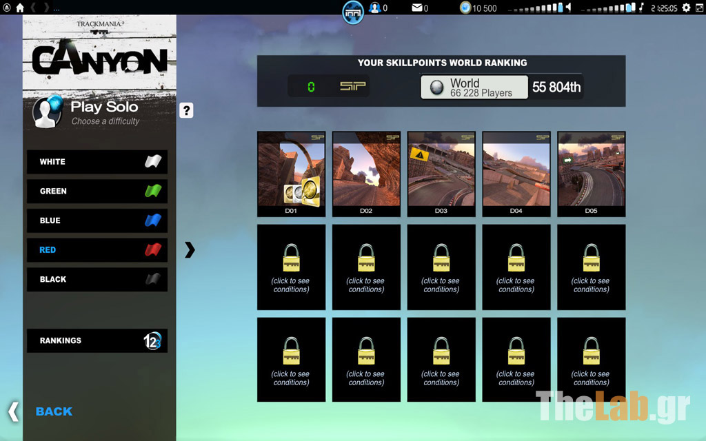
Task: Click the eject icon in the top bar
Action: point(7,8)
